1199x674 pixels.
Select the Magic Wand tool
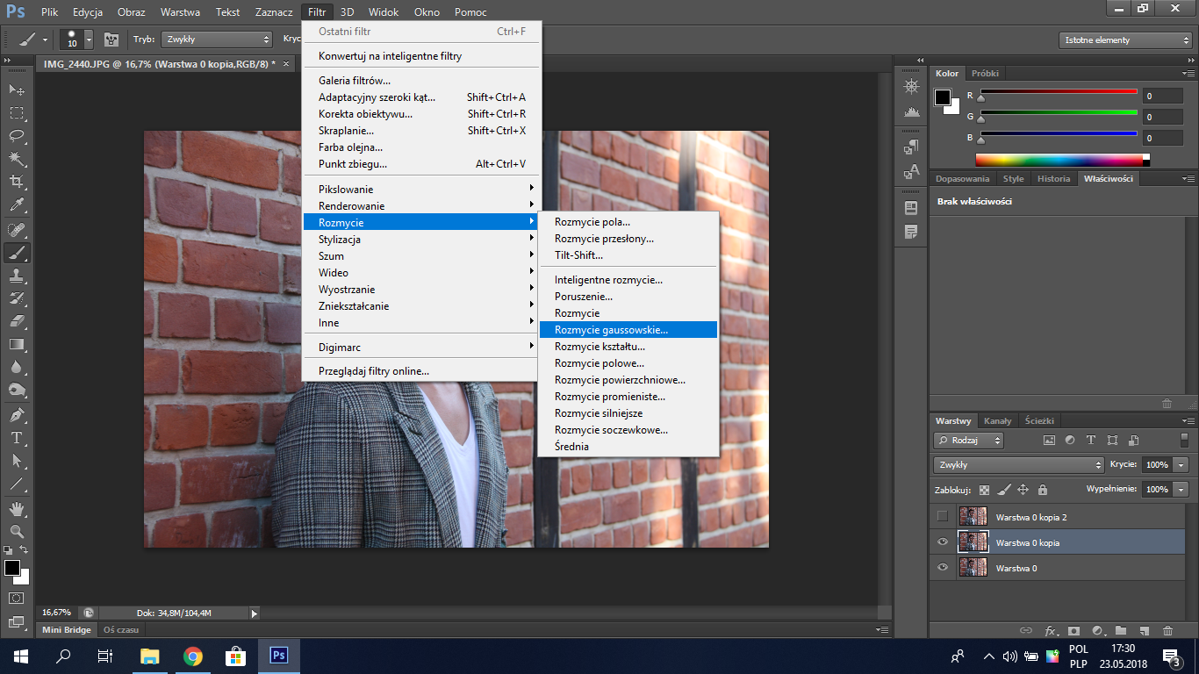[17, 159]
